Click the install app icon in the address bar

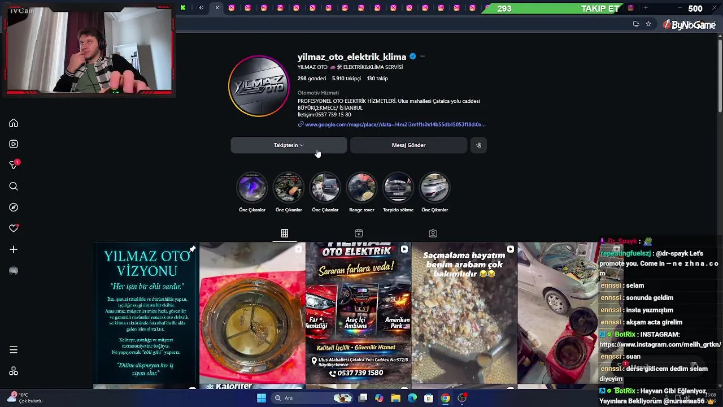coord(636,24)
